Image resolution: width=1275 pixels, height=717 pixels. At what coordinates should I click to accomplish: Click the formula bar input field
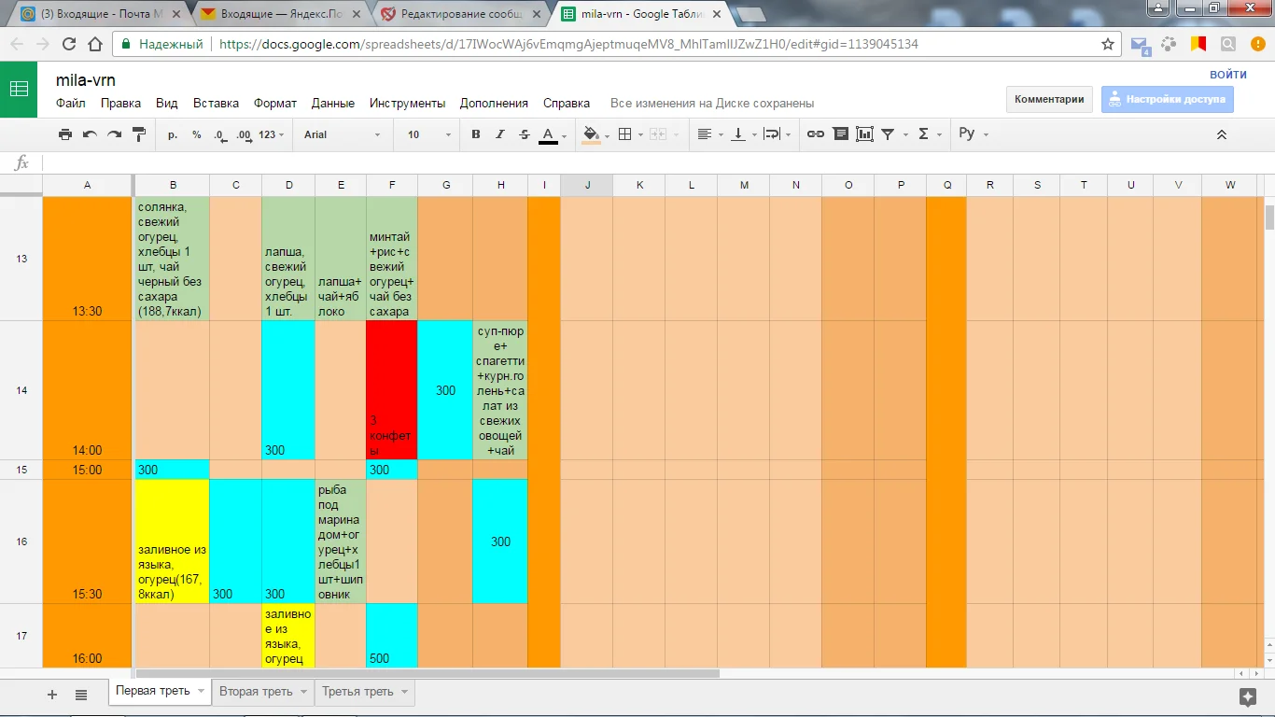tap(653, 163)
